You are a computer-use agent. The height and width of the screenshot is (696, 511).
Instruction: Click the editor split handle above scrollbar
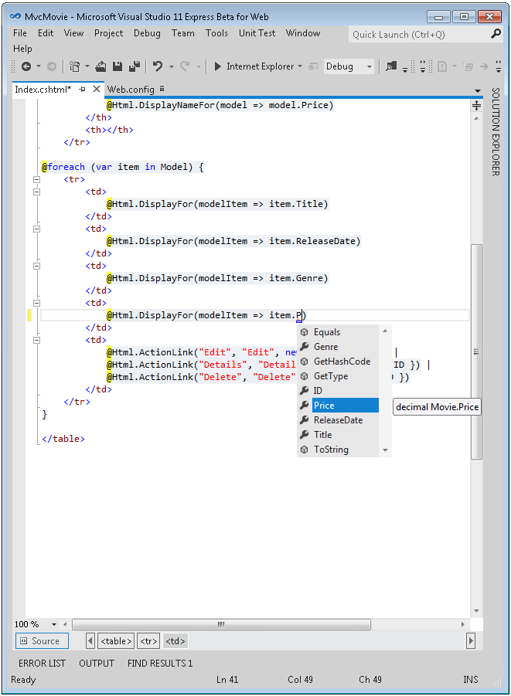click(x=476, y=105)
